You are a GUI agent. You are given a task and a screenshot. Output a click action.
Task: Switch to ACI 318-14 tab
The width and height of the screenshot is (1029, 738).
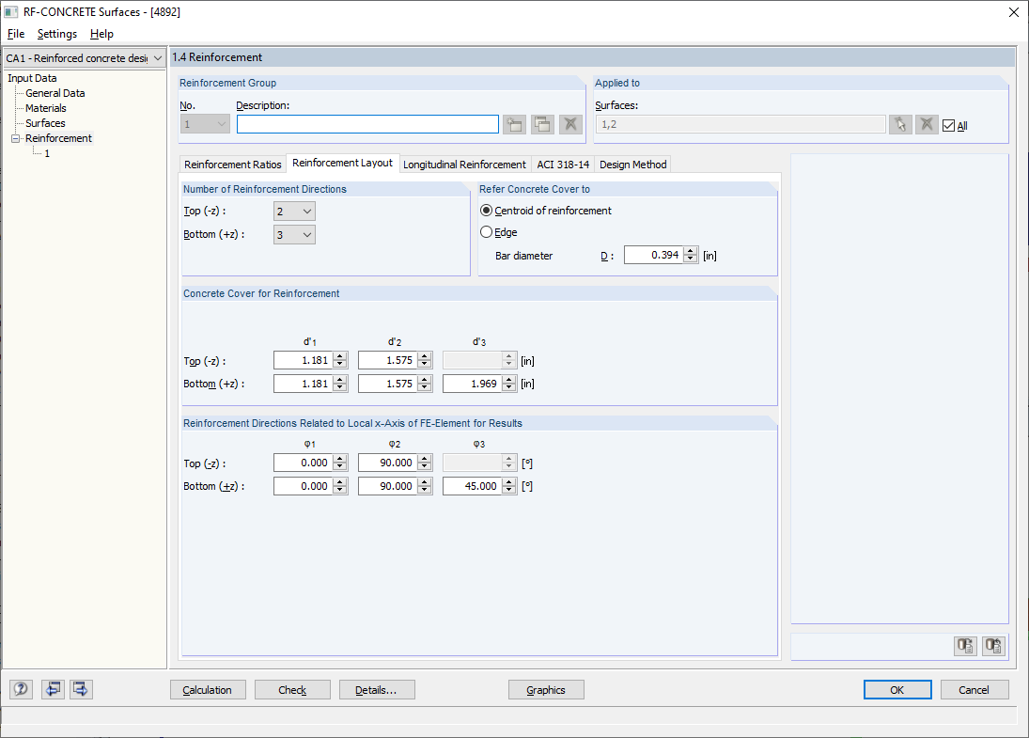pyautogui.click(x=563, y=165)
